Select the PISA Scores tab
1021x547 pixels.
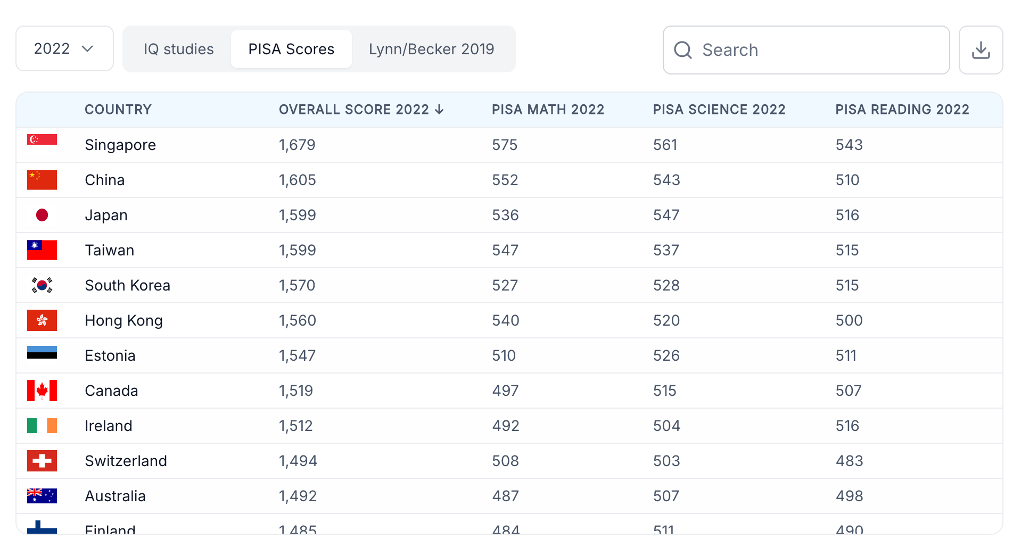(291, 49)
